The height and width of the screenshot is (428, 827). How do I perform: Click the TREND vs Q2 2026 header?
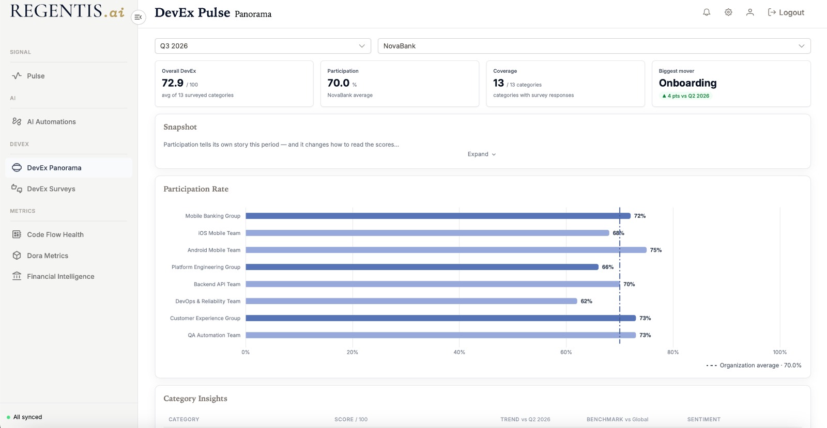(525, 419)
